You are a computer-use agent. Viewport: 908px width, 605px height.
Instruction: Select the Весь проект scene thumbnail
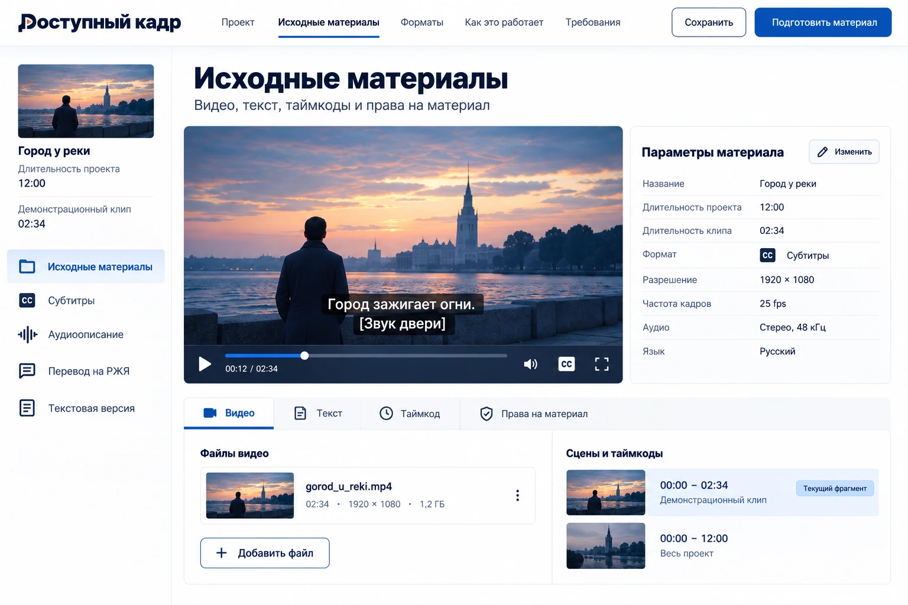coord(605,546)
